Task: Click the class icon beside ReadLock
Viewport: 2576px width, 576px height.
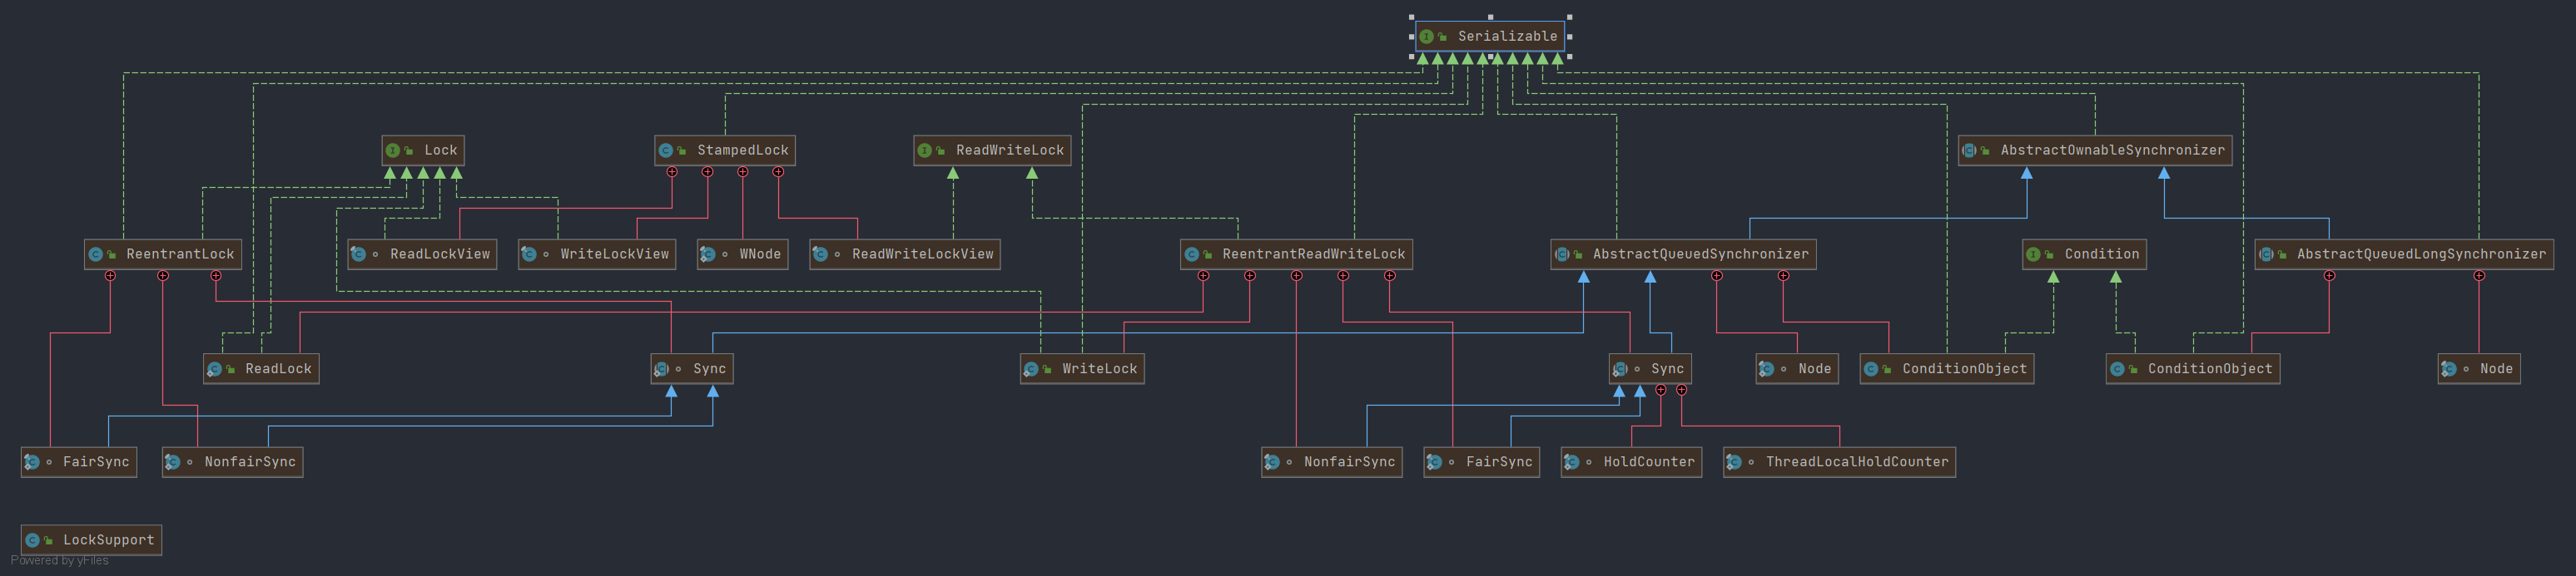Action: [214, 369]
